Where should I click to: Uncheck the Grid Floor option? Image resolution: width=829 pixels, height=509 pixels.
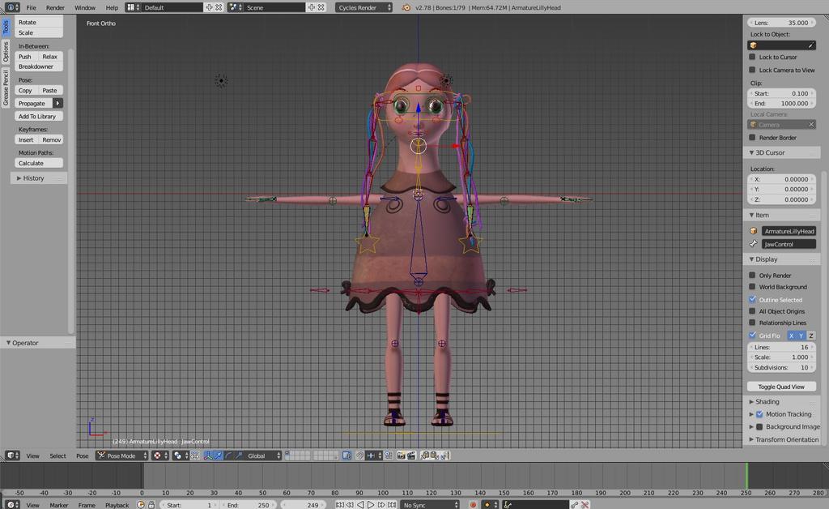pyautogui.click(x=752, y=336)
